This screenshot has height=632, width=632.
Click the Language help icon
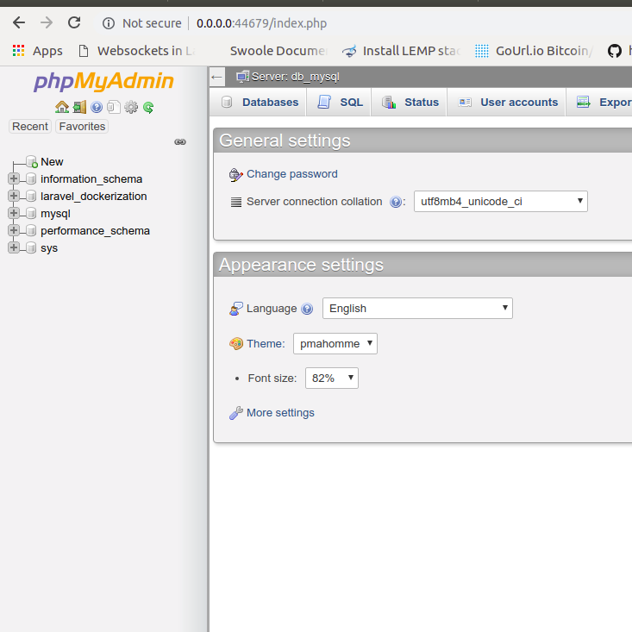click(307, 309)
